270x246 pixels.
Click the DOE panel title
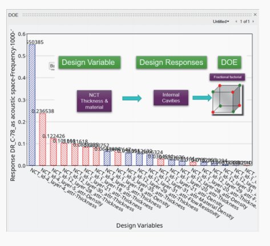pos(13,15)
